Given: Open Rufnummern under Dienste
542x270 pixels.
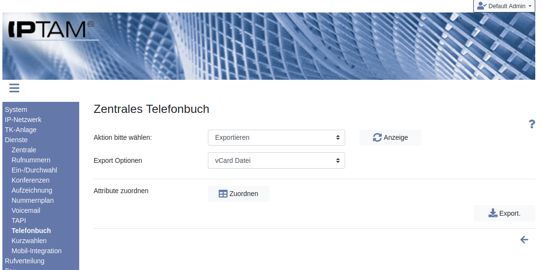Looking at the screenshot, I should [31, 160].
